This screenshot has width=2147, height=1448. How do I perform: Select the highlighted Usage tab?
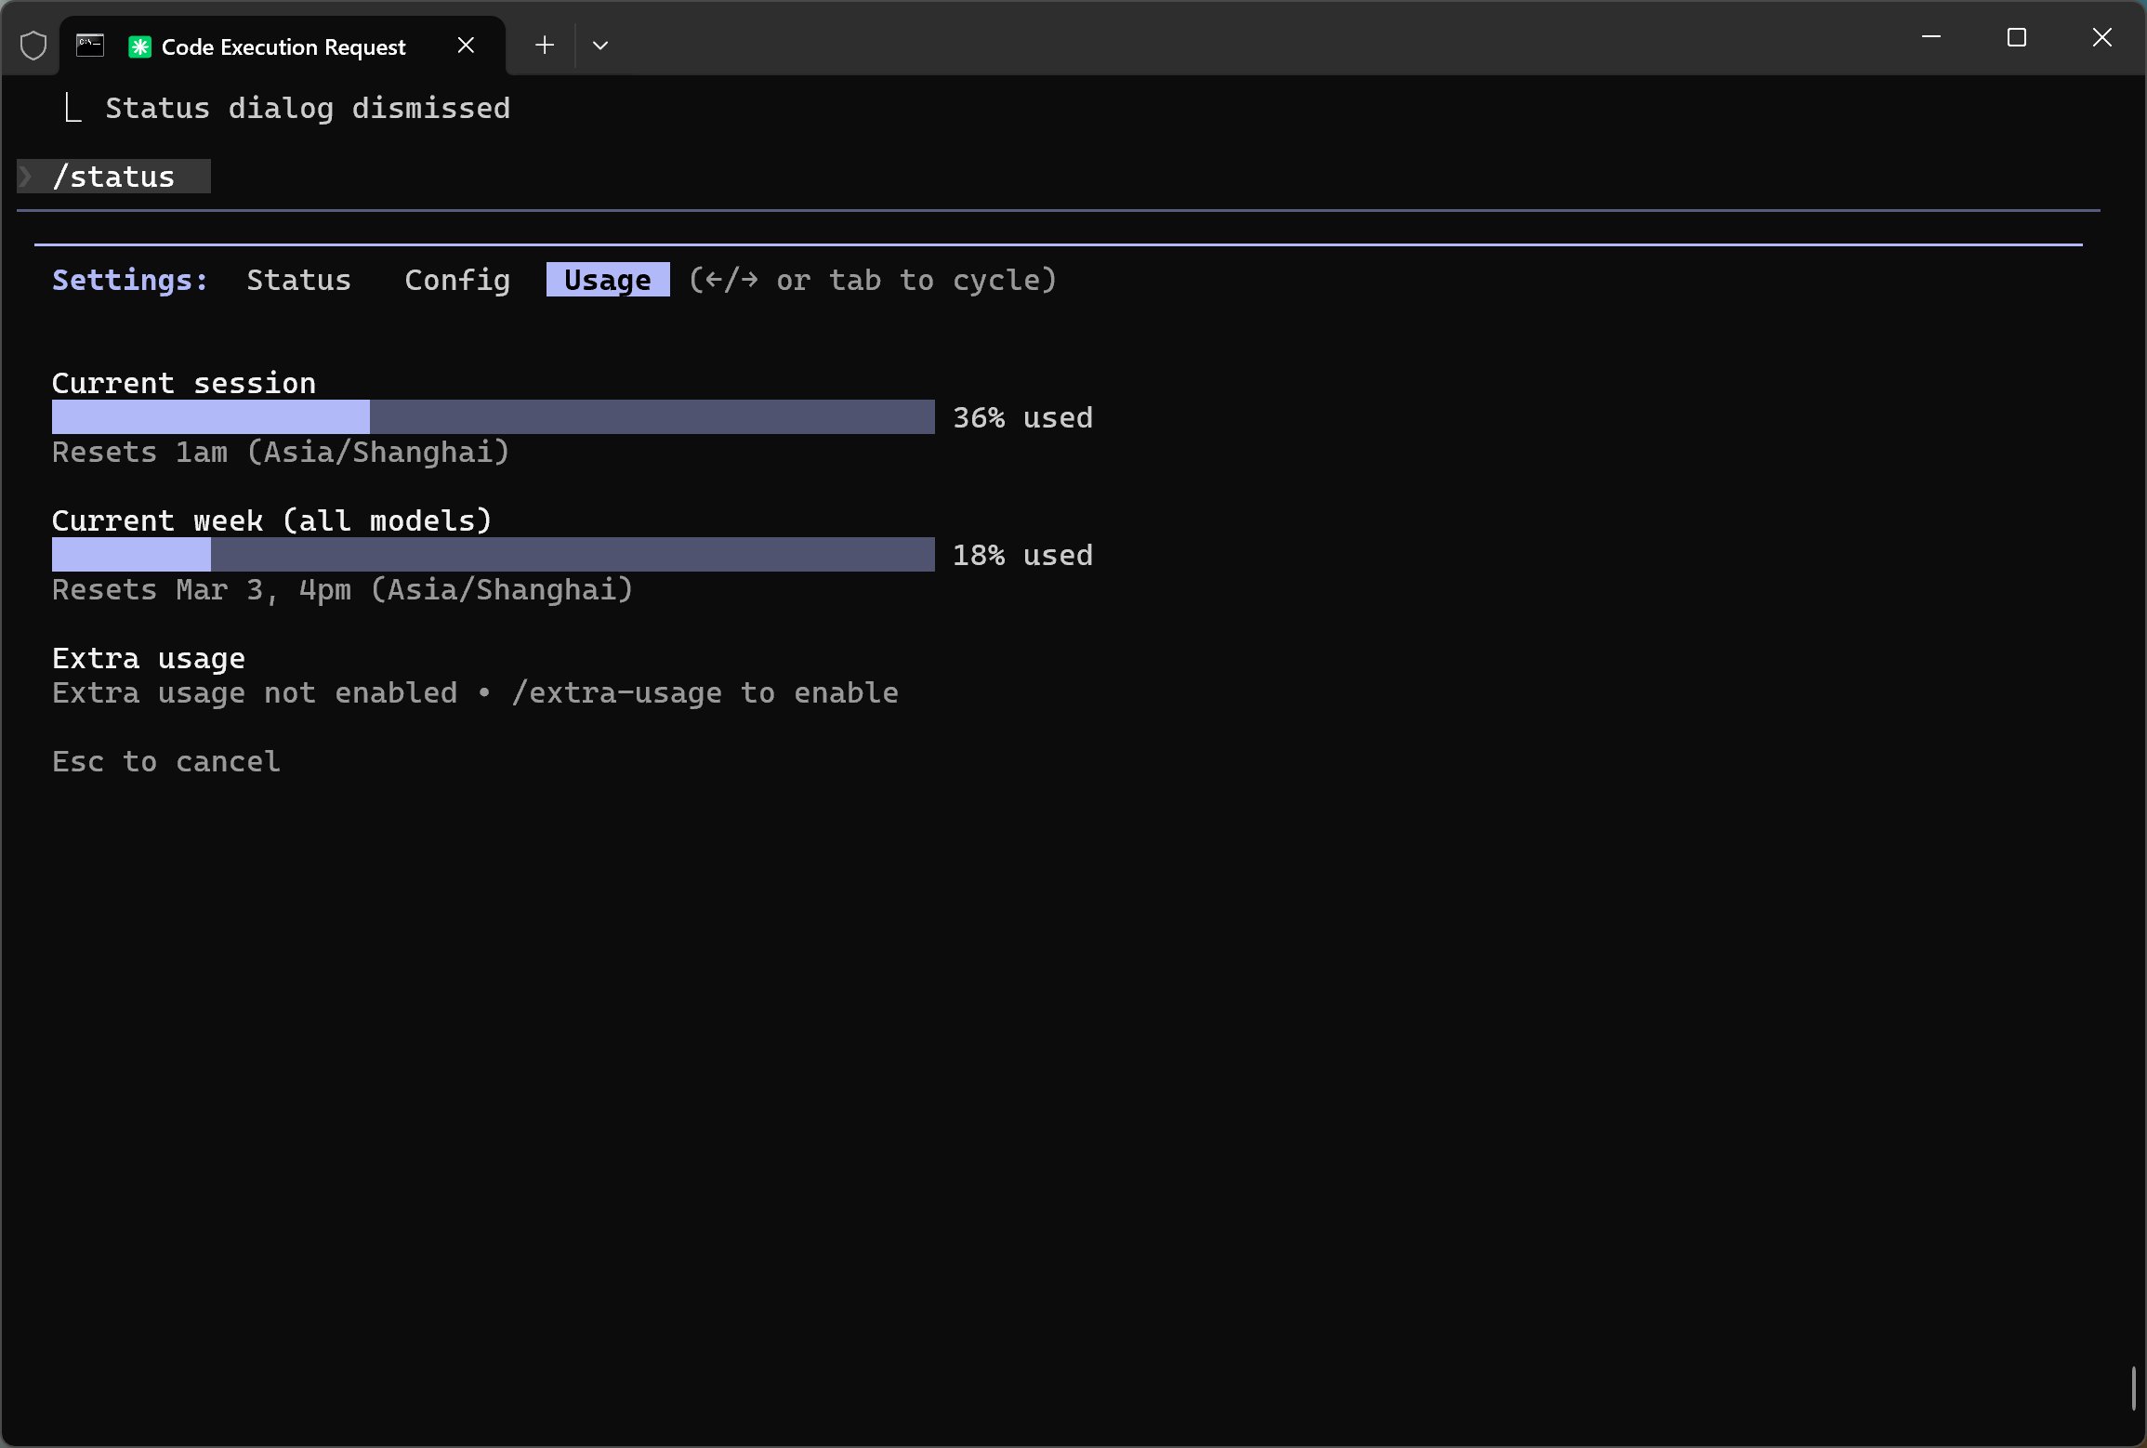coord(608,280)
